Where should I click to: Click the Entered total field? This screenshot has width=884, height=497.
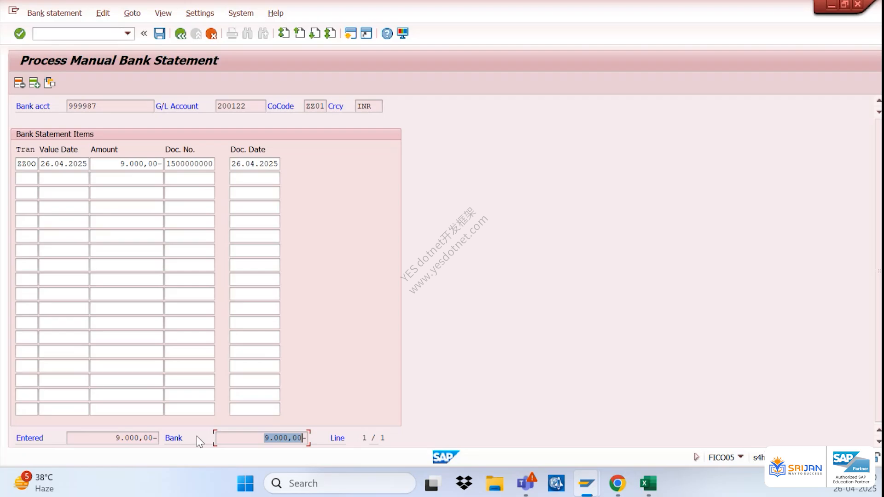coord(113,438)
